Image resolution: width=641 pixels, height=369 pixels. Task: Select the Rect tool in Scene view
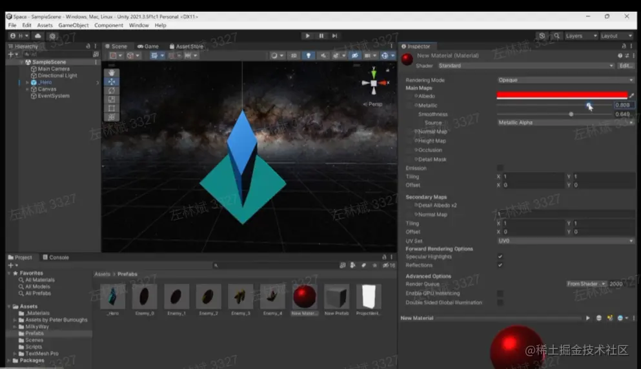pos(111,108)
